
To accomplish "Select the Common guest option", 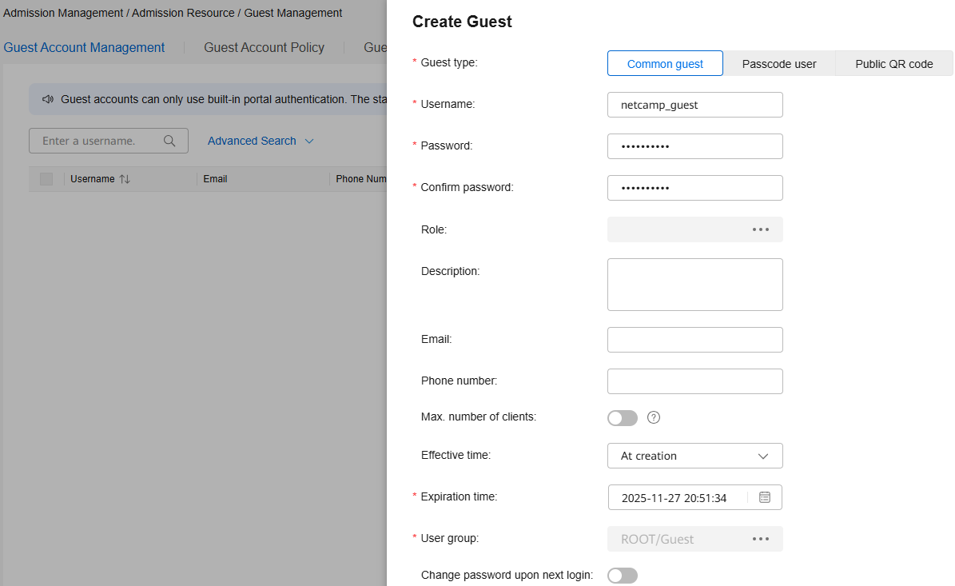I will pyautogui.click(x=665, y=62).
